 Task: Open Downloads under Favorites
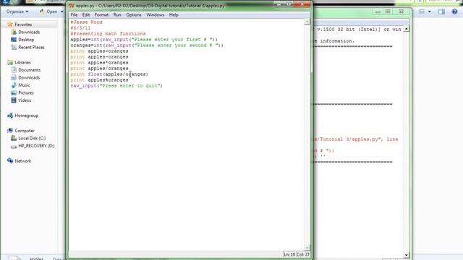[x=29, y=32]
